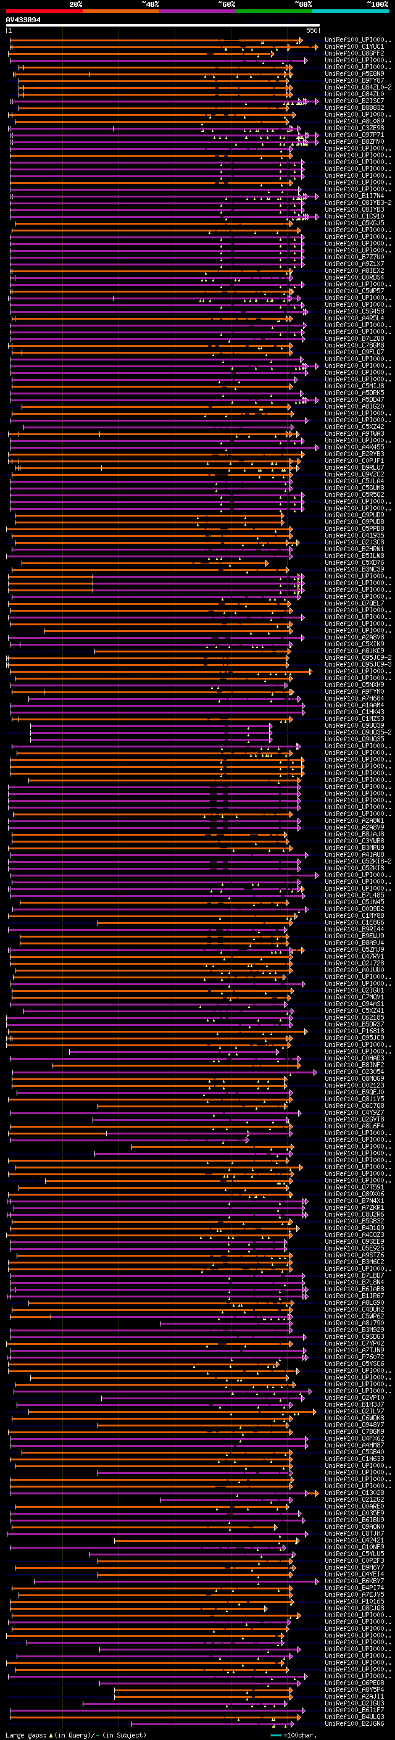Click the green ~80% identity legend segment

tap(274, 11)
